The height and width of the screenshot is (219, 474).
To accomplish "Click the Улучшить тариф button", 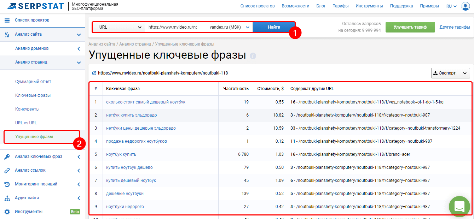I will pos(410,27).
